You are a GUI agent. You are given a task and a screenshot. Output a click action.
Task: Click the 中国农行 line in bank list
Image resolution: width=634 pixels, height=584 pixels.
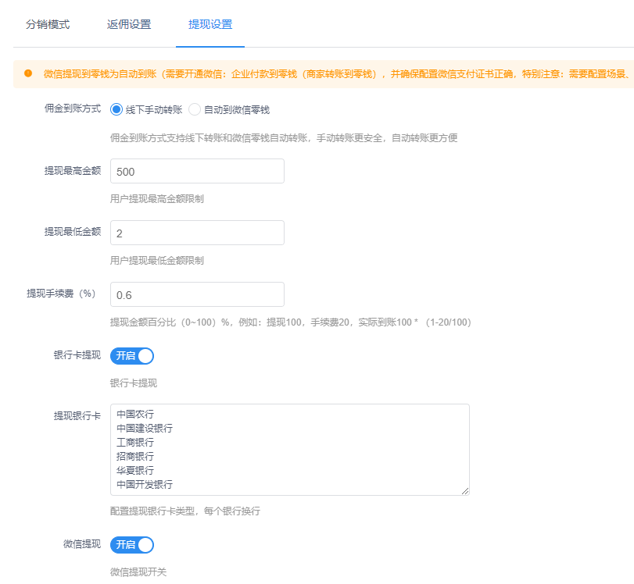click(x=135, y=414)
